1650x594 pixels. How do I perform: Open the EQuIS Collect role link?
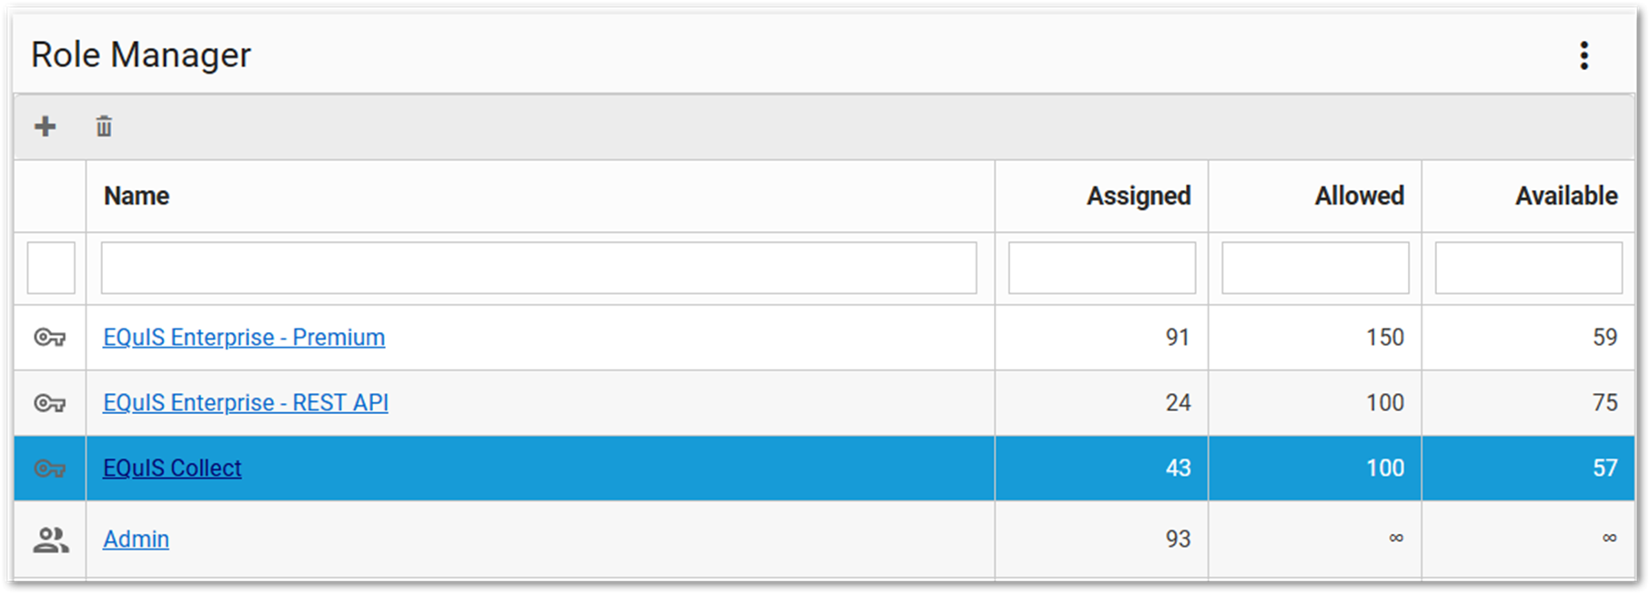click(172, 468)
